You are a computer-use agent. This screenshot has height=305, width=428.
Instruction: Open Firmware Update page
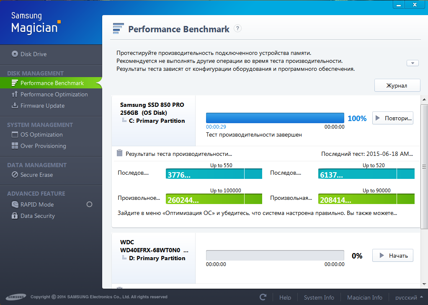[x=43, y=106]
